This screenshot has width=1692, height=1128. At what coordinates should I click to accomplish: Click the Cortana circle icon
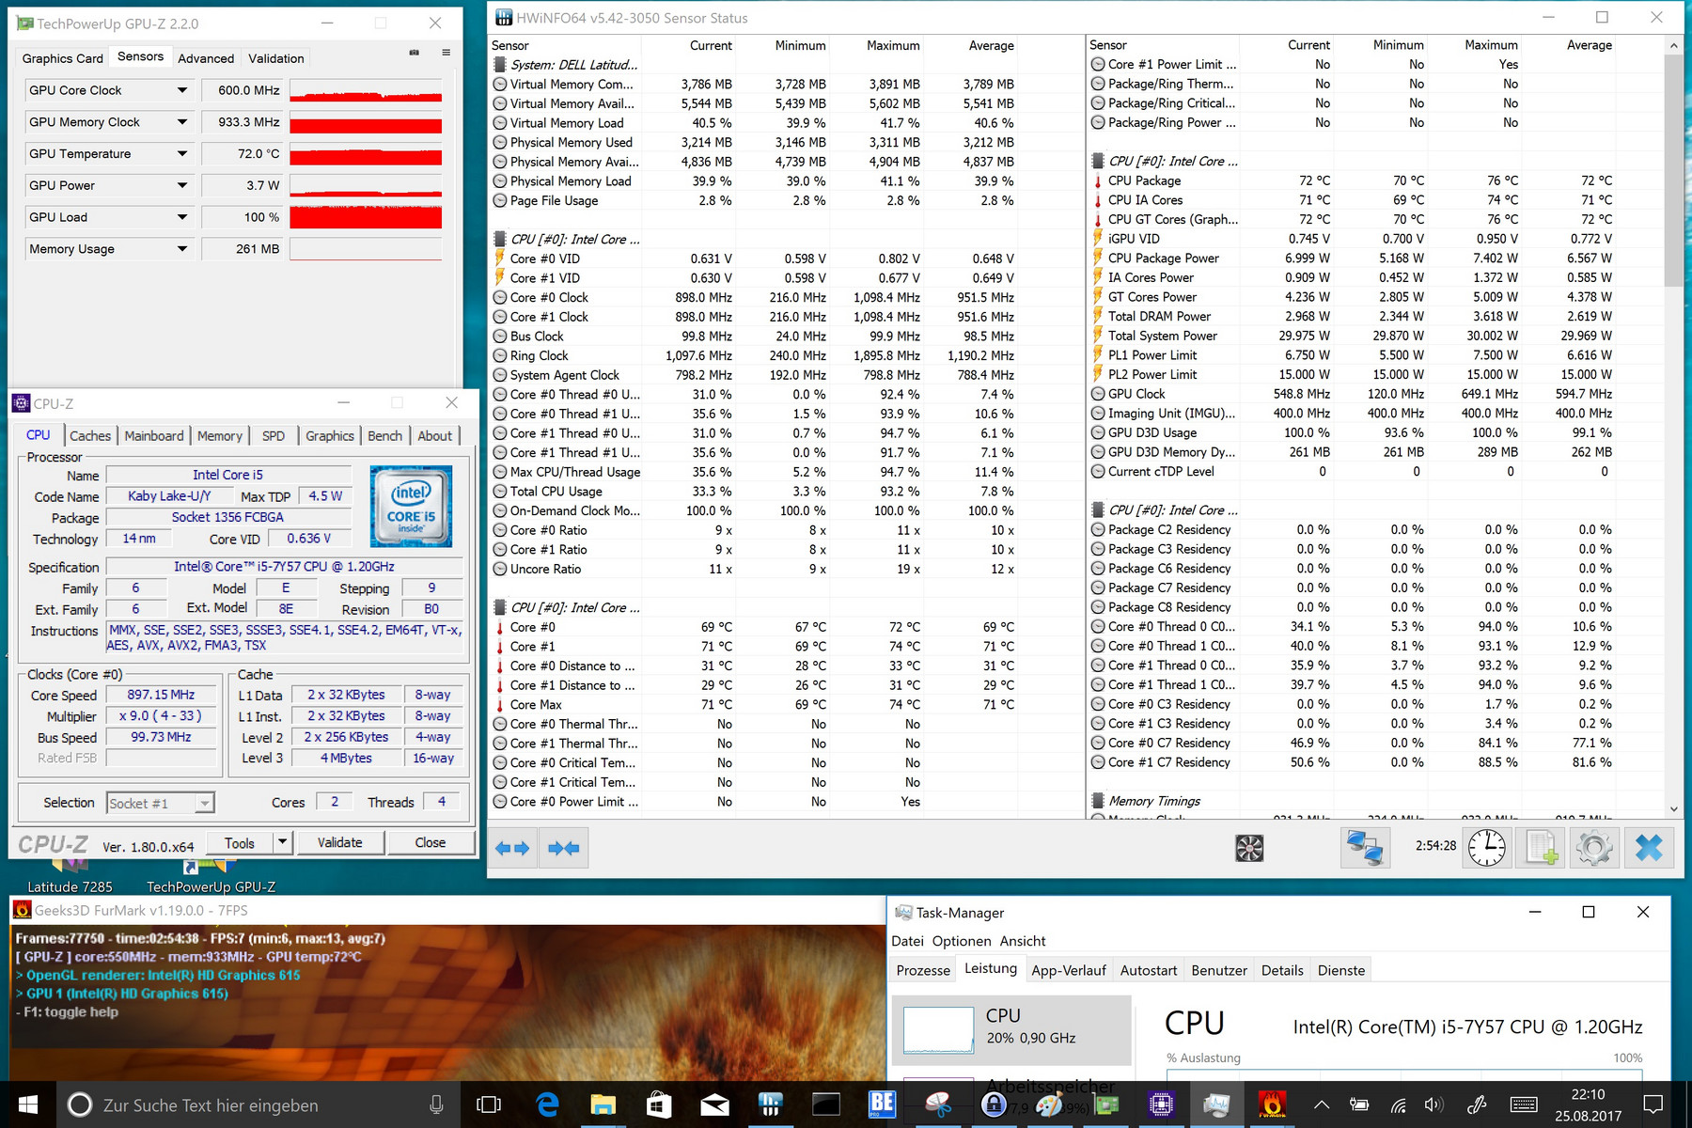(x=80, y=1104)
